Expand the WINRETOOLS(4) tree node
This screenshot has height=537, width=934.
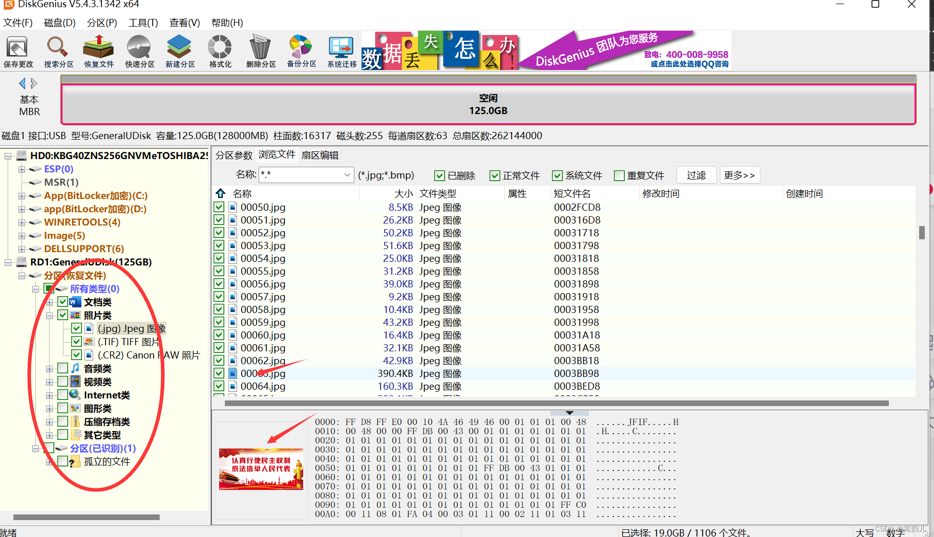click(22, 222)
